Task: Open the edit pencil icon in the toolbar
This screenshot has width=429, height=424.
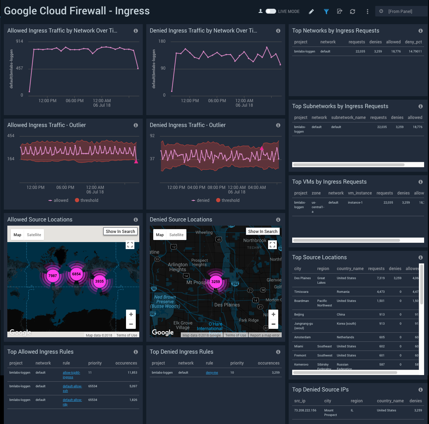Action: coord(311,11)
